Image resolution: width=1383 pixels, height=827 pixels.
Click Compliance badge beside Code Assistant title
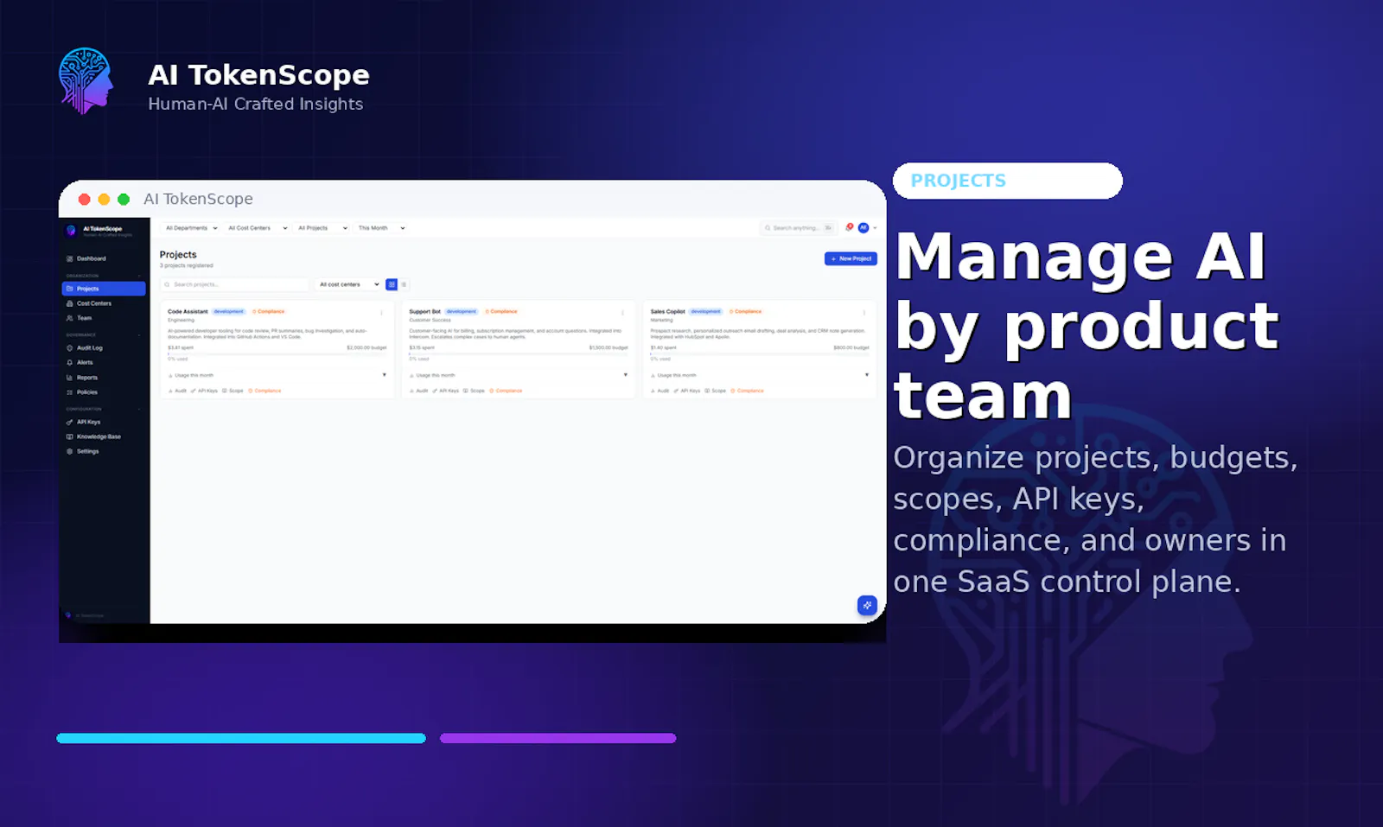click(268, 311)
